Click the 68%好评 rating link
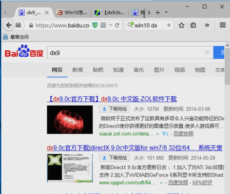 202,183
